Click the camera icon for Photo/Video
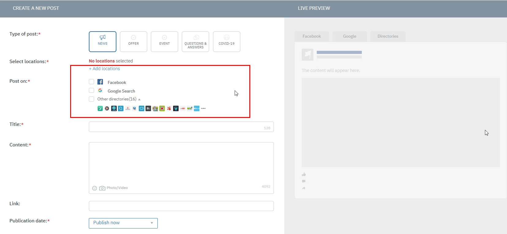507x234 pixels. pyautogui.click(x=102, y=188)
